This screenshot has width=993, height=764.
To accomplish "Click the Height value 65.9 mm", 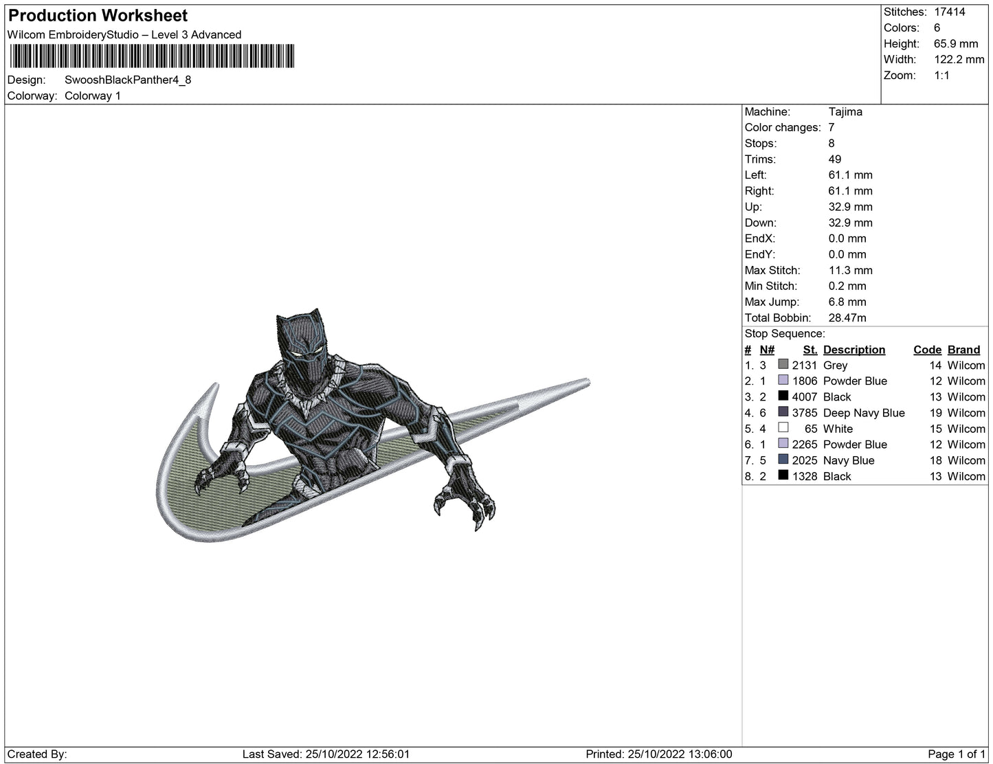I will [x=956, y=43].
